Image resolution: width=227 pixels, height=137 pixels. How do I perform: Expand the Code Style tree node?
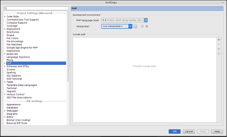pos(5,16)
